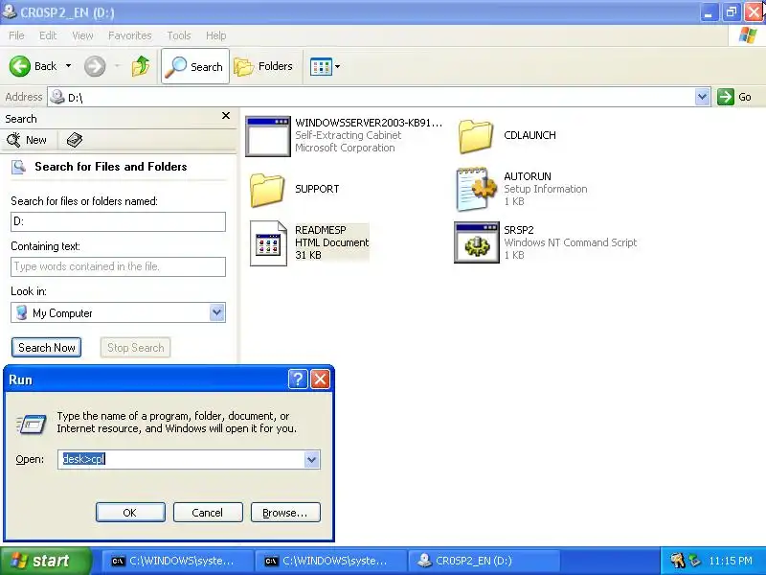This screenshot has height=575, width=766.
Task: Open the Back history dropdown arrow
Action: pyautogui.click(x=68, y=66)
